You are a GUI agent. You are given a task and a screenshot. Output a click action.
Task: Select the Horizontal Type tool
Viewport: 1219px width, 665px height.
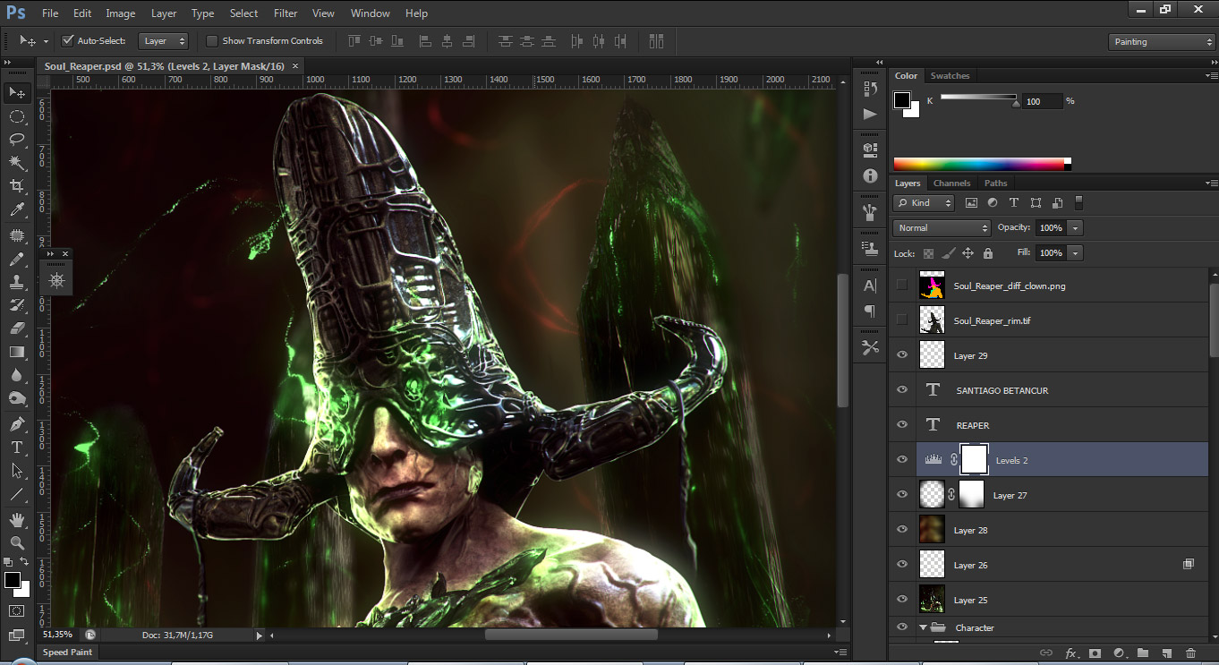17,447
